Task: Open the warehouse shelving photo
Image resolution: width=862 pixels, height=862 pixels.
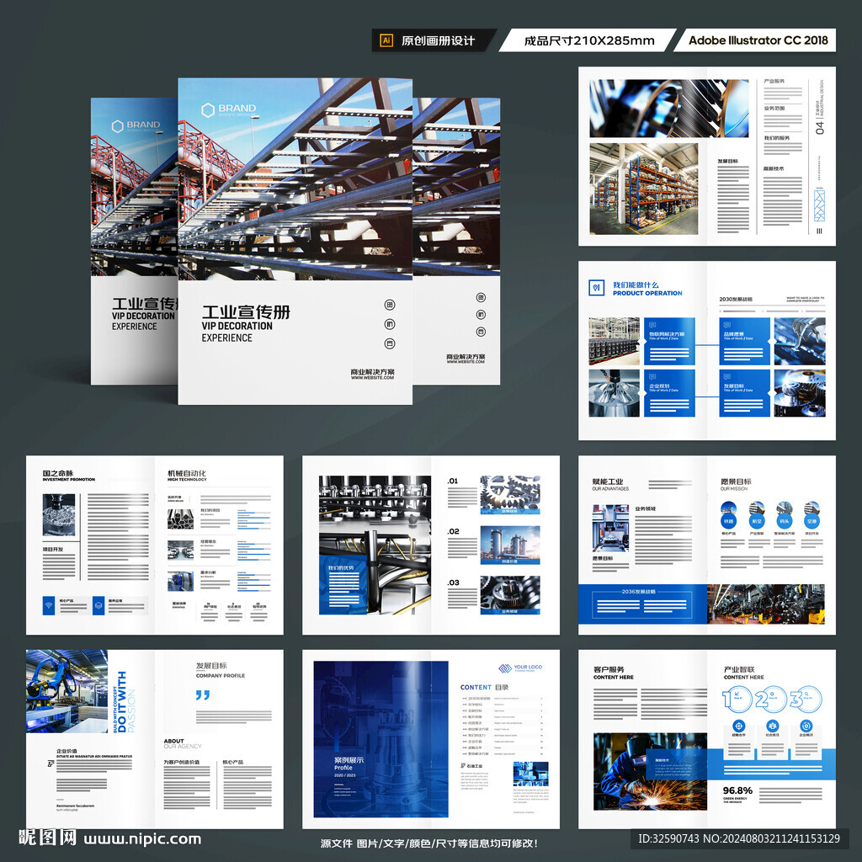Action: (644, 189)
